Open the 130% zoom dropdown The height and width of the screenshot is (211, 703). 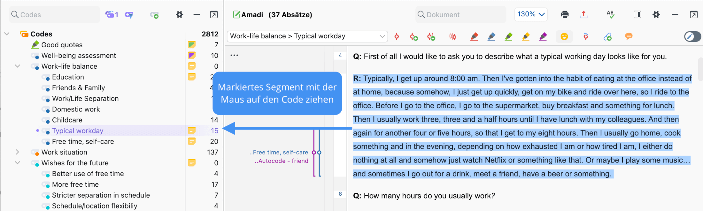531,14
